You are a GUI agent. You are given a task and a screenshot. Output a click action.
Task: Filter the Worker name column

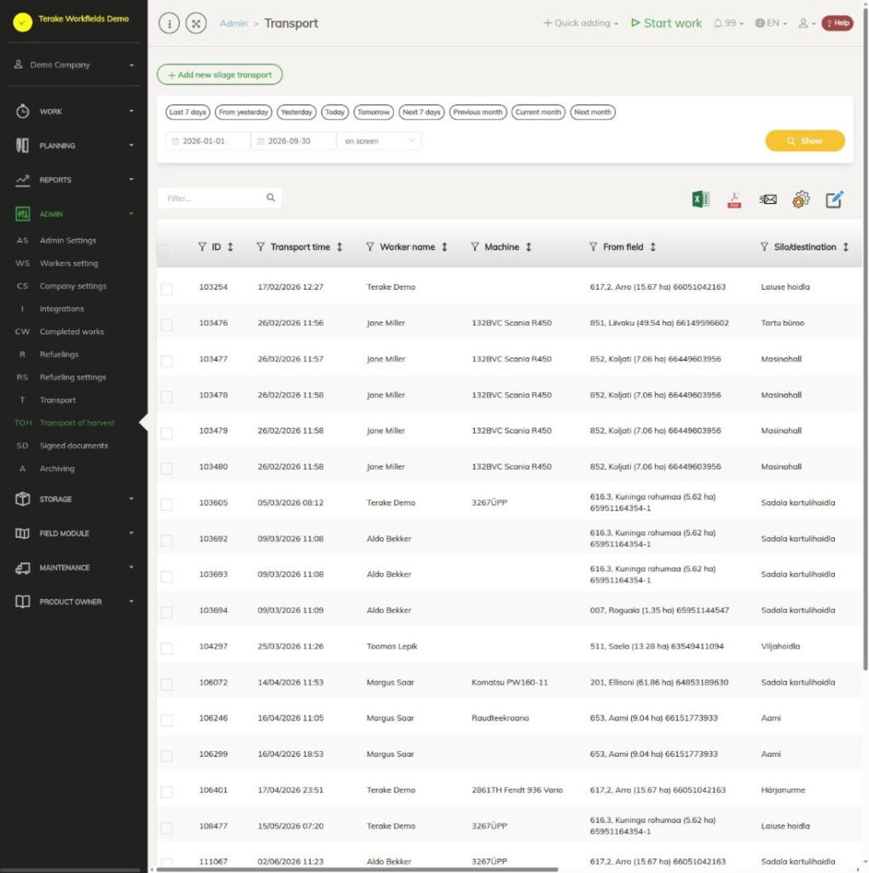(370, 246)
